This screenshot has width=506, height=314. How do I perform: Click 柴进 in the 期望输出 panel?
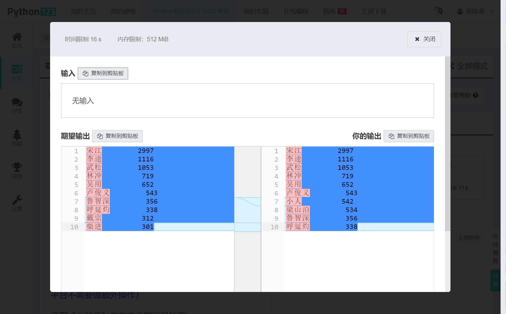click(94, 227)
